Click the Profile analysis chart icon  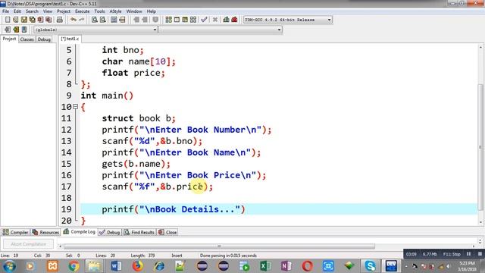226,20
